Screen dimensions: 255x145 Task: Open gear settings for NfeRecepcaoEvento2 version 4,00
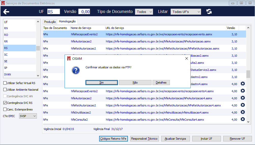[243, 91]
